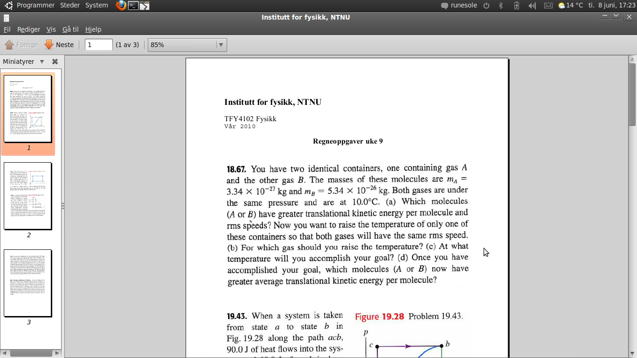Open the 85% zoom dropdown
Screen dimensions: 637x358
pyautogui.click(x=187, y=45)
